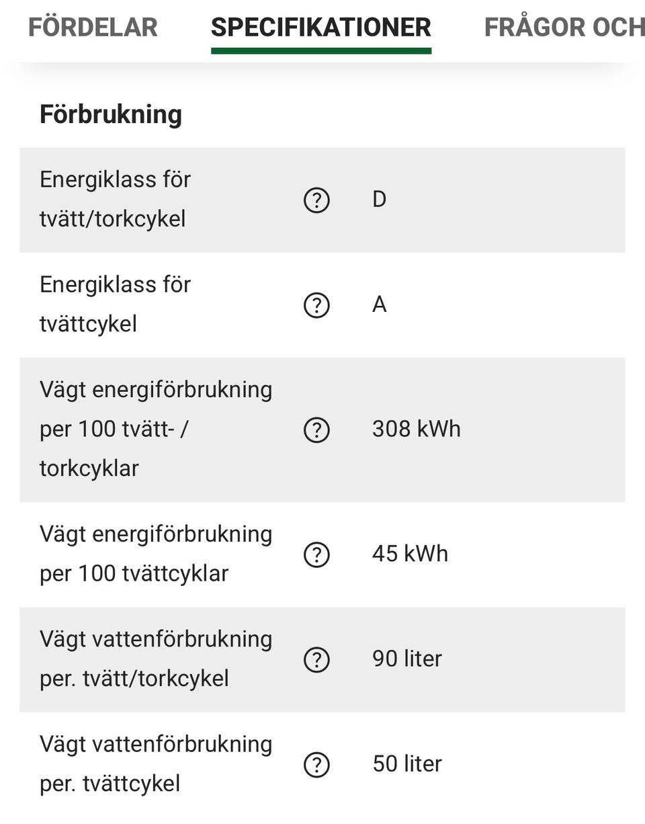Click label Vägt vattenförbrukning per. tvätt/torkcykel

[x=156, y=659]
